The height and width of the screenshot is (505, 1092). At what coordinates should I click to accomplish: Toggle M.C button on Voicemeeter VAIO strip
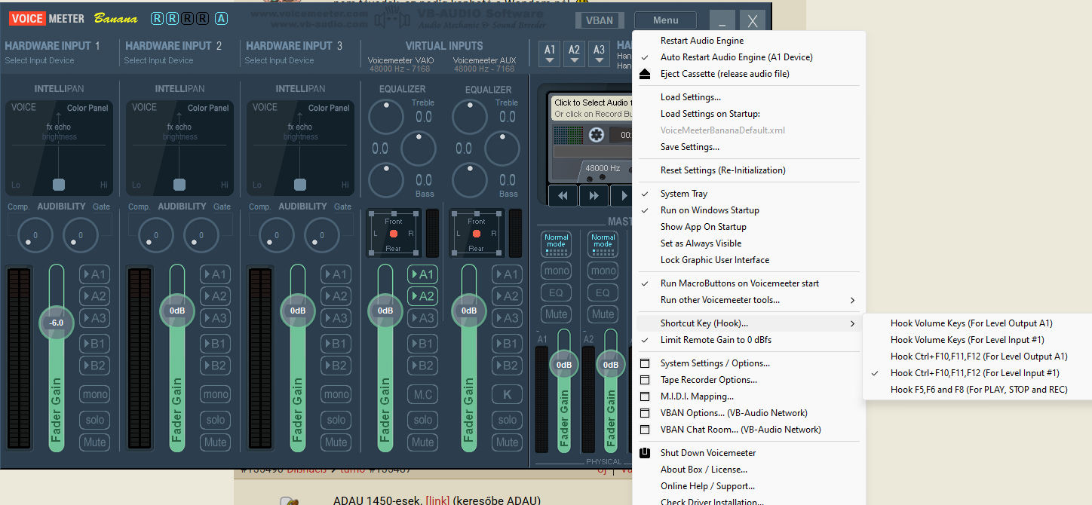click(422, 394)
